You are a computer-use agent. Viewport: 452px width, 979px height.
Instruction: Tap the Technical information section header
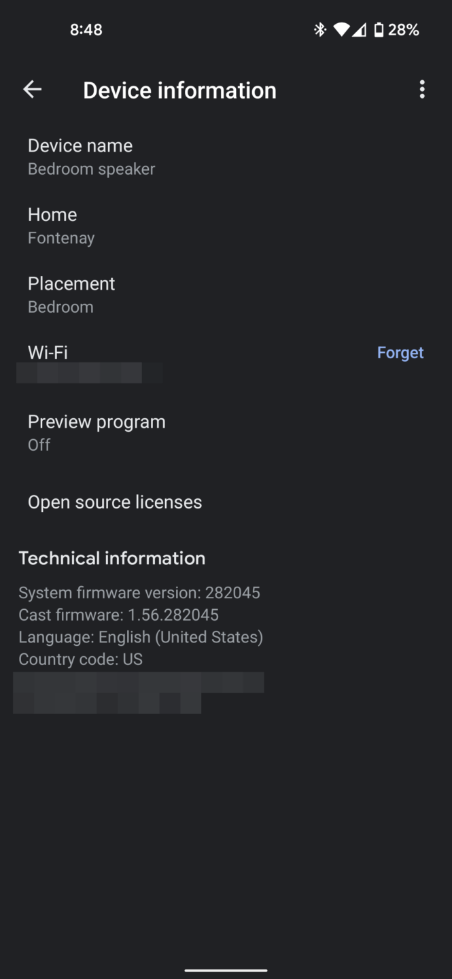click(111, 557)
